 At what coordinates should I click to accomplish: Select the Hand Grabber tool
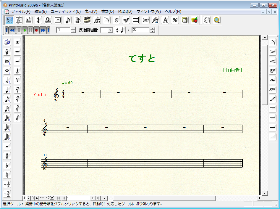coord(207,20)
